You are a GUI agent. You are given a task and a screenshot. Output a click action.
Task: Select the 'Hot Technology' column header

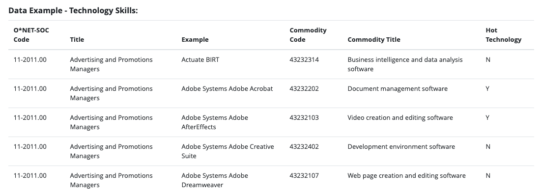tap(504, 35)
